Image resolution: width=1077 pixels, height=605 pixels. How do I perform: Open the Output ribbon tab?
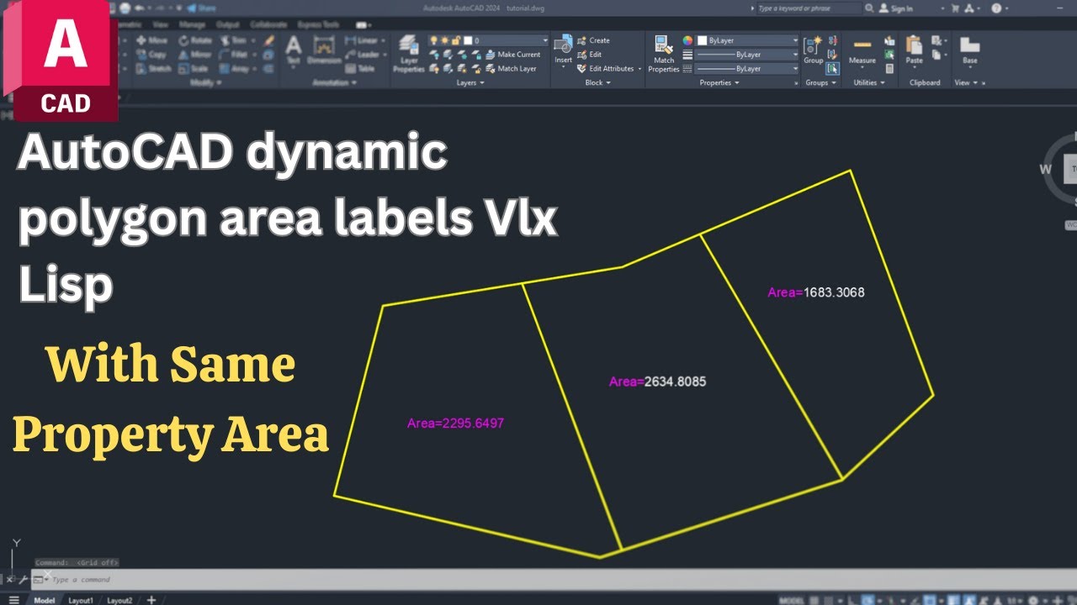[x=228, y=24]
